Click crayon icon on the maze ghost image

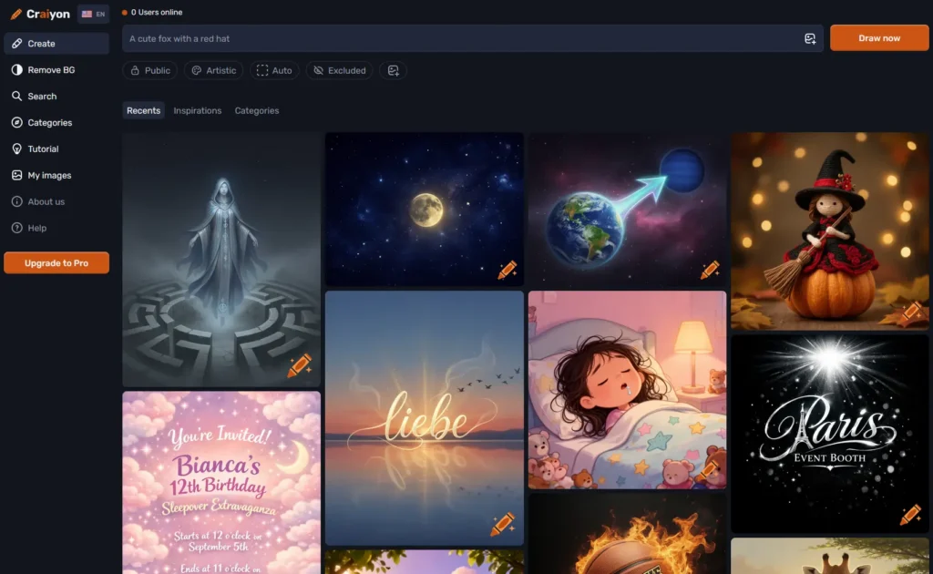click(299, 366)
